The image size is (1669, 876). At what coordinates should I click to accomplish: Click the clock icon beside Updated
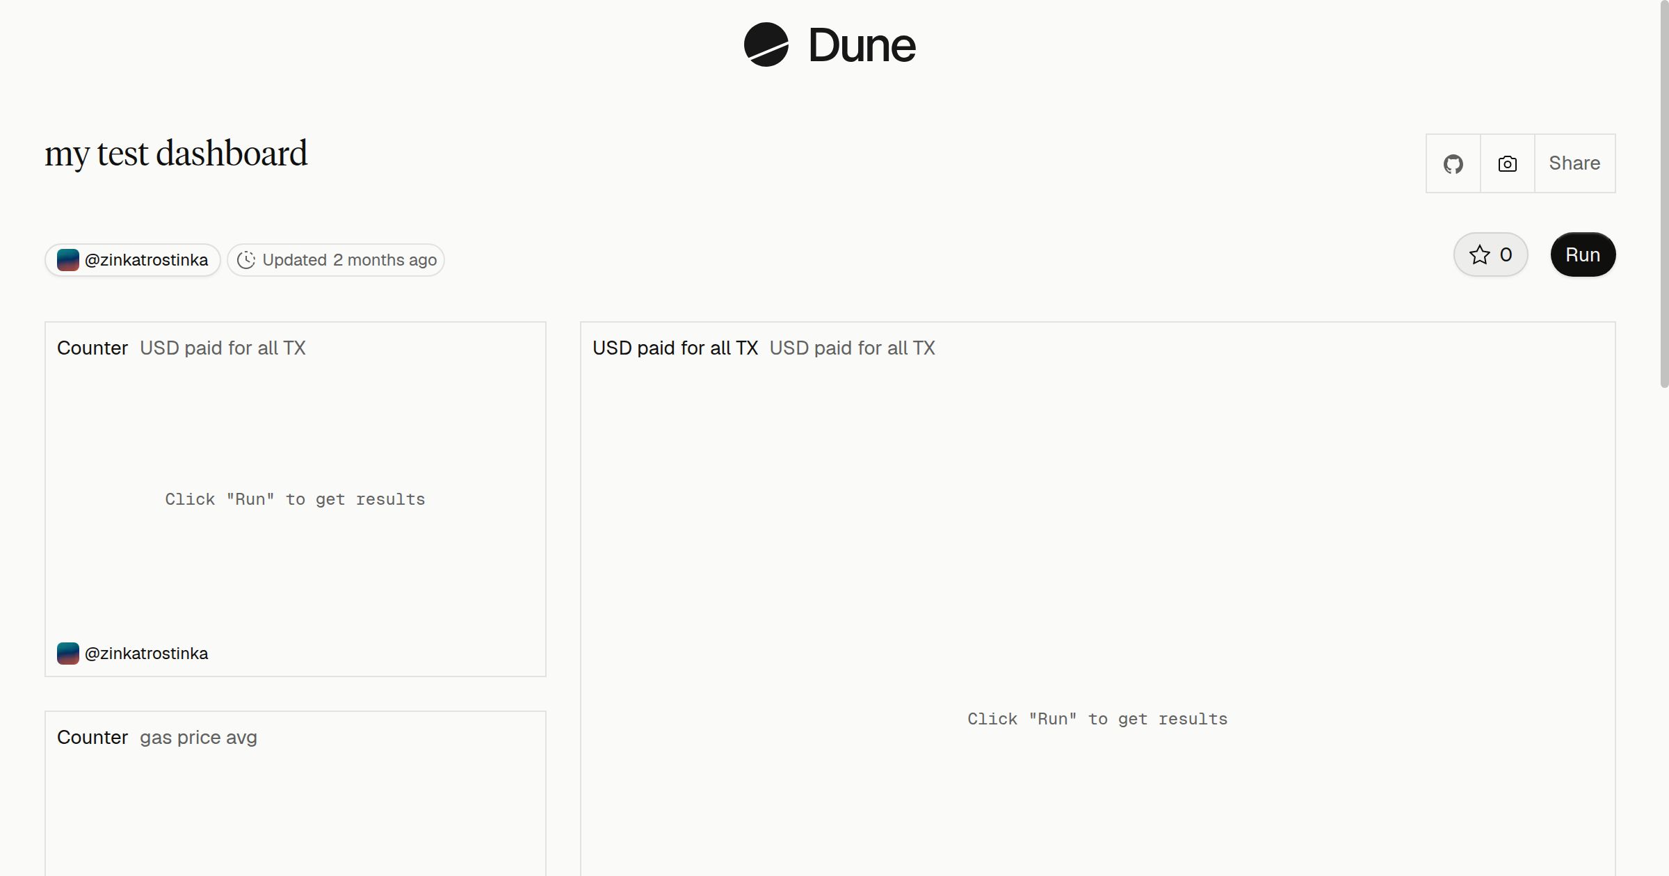point(246,260)
